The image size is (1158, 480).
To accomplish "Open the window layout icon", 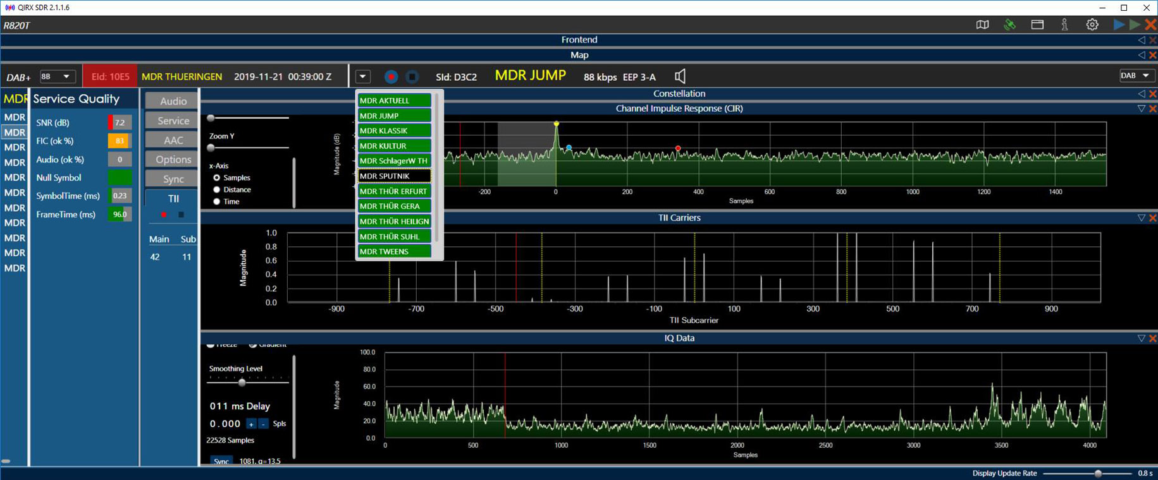I will [x=1037, y=25].
